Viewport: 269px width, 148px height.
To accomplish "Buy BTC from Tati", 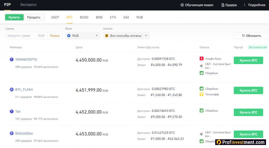I will [x=248, y=112].
